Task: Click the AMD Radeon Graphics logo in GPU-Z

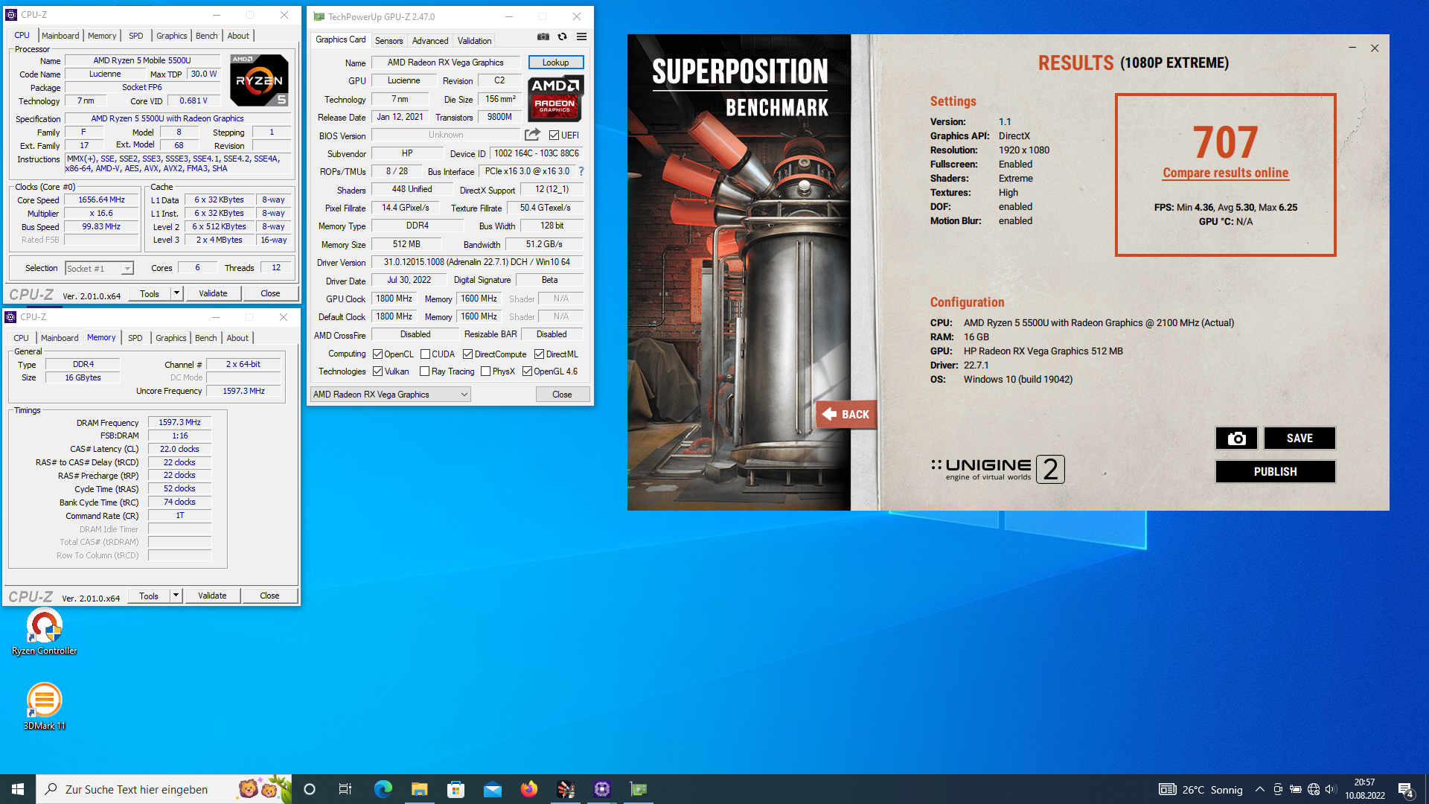Action: (x=556, y=98)
